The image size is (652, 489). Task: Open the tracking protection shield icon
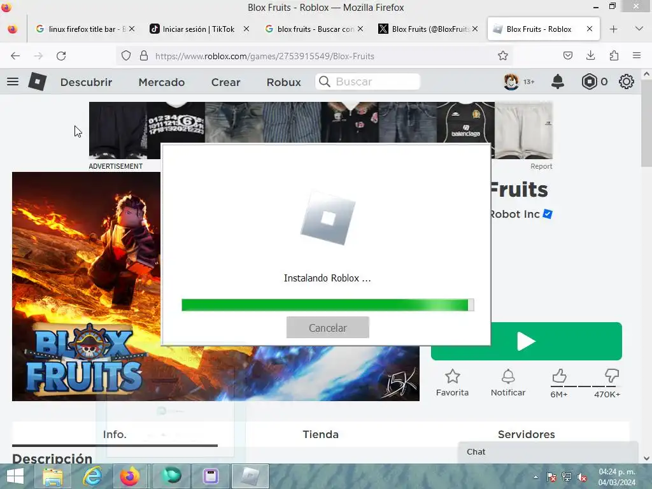click(x=126, y=56)
